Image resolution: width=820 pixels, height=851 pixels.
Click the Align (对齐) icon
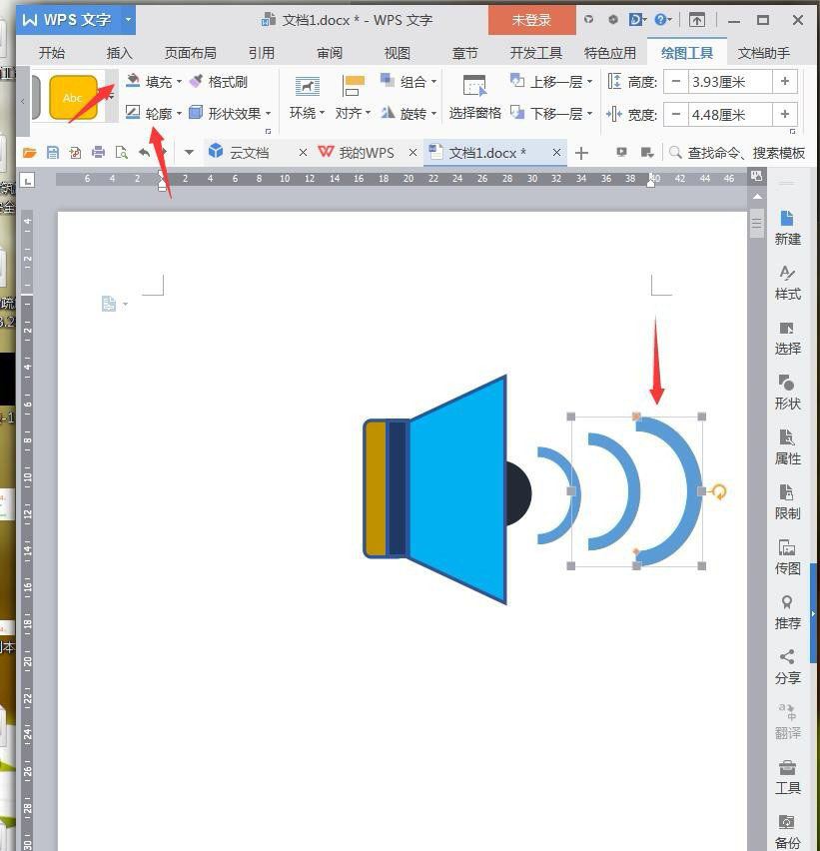pyautogui.click(x=354, y=87)
